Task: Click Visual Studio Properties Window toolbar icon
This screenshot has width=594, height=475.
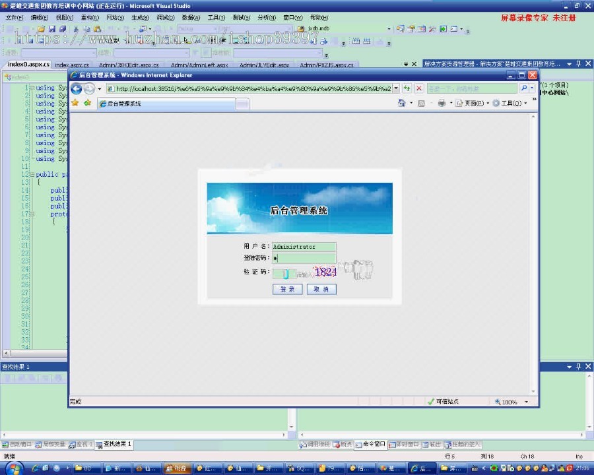Action: tap(411, 28)
